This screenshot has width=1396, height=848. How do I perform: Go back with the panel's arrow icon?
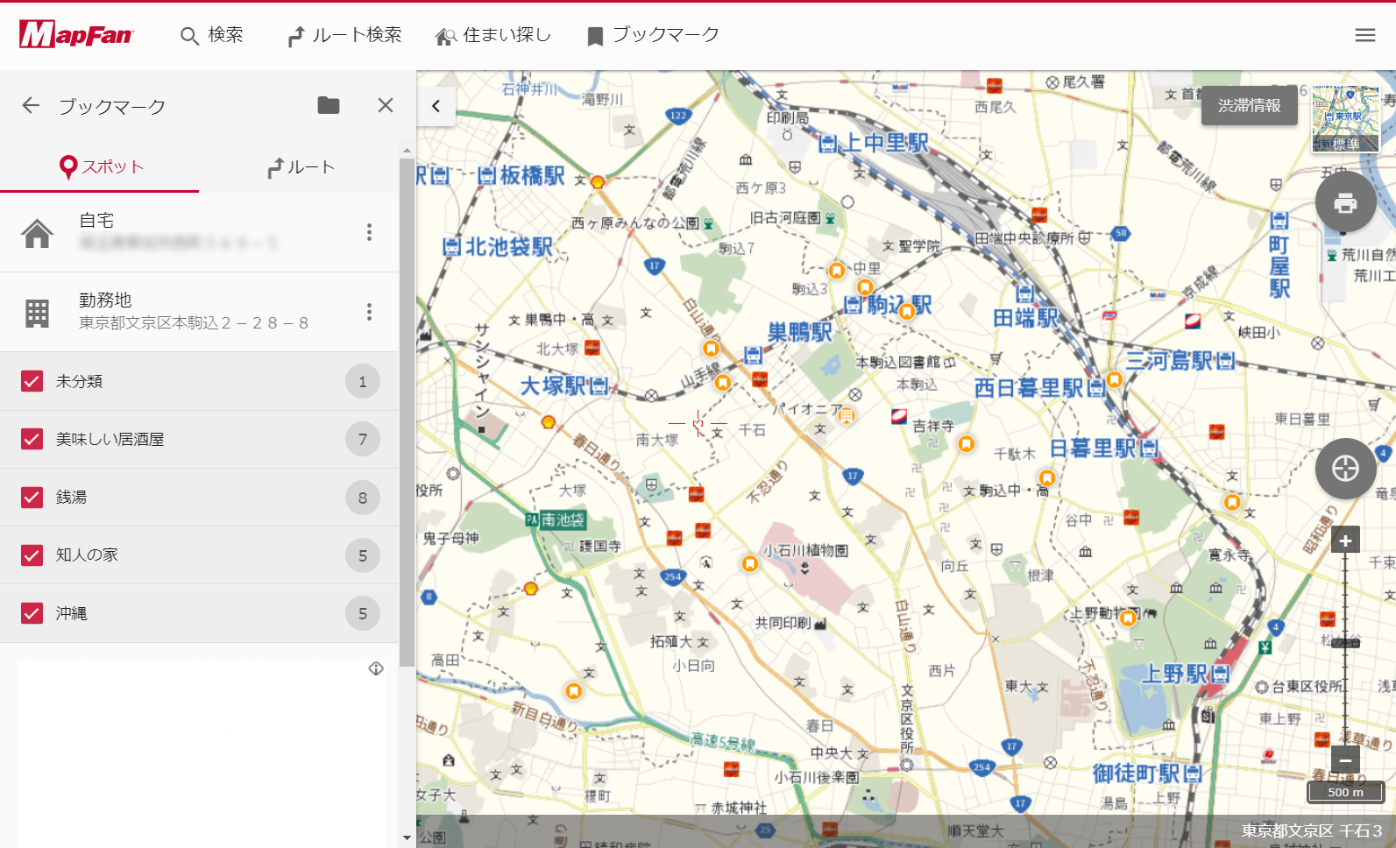click(31, 105)
